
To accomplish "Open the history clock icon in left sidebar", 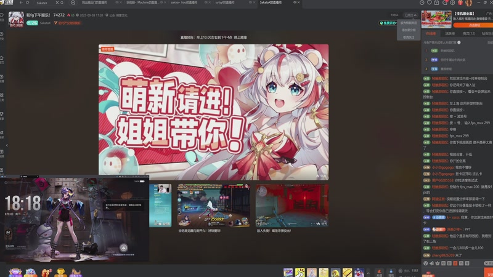I will [2, 34].
